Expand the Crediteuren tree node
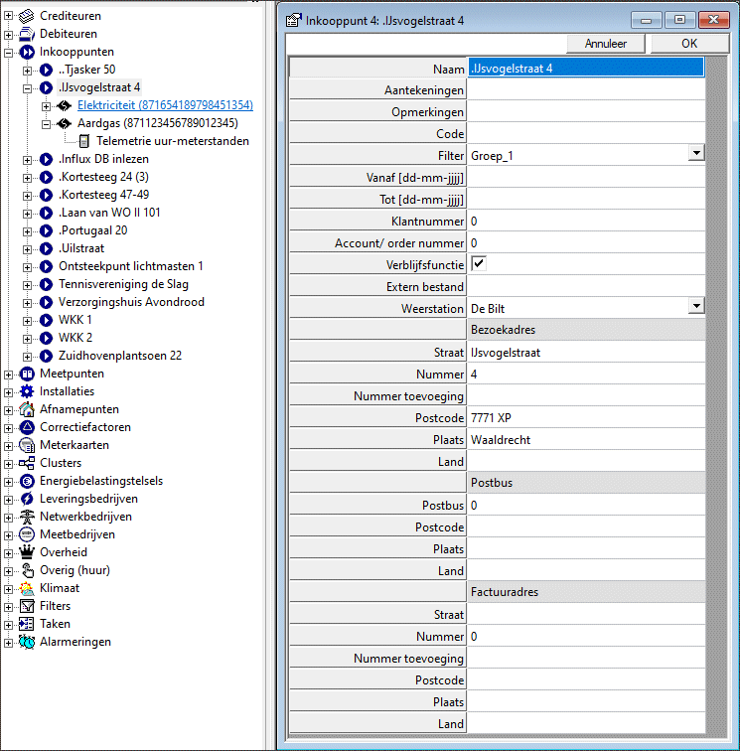 [9, 16]
